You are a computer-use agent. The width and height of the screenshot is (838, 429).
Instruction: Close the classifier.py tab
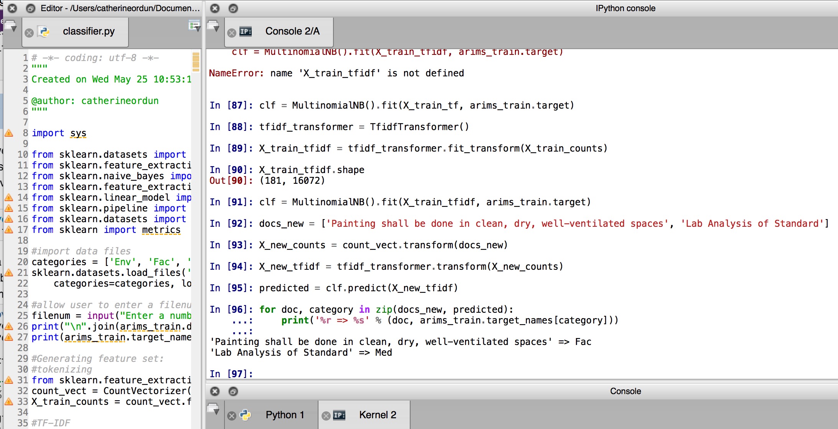pyautogui.click(x=29, y=33)
